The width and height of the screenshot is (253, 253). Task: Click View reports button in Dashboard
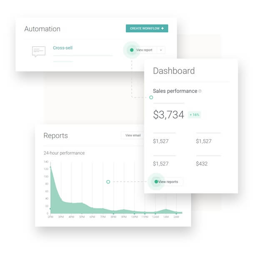168,182
